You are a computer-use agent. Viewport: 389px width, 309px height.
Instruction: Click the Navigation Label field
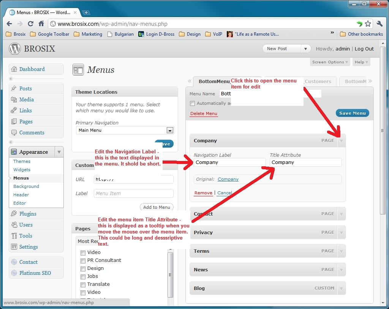[229, 162]
